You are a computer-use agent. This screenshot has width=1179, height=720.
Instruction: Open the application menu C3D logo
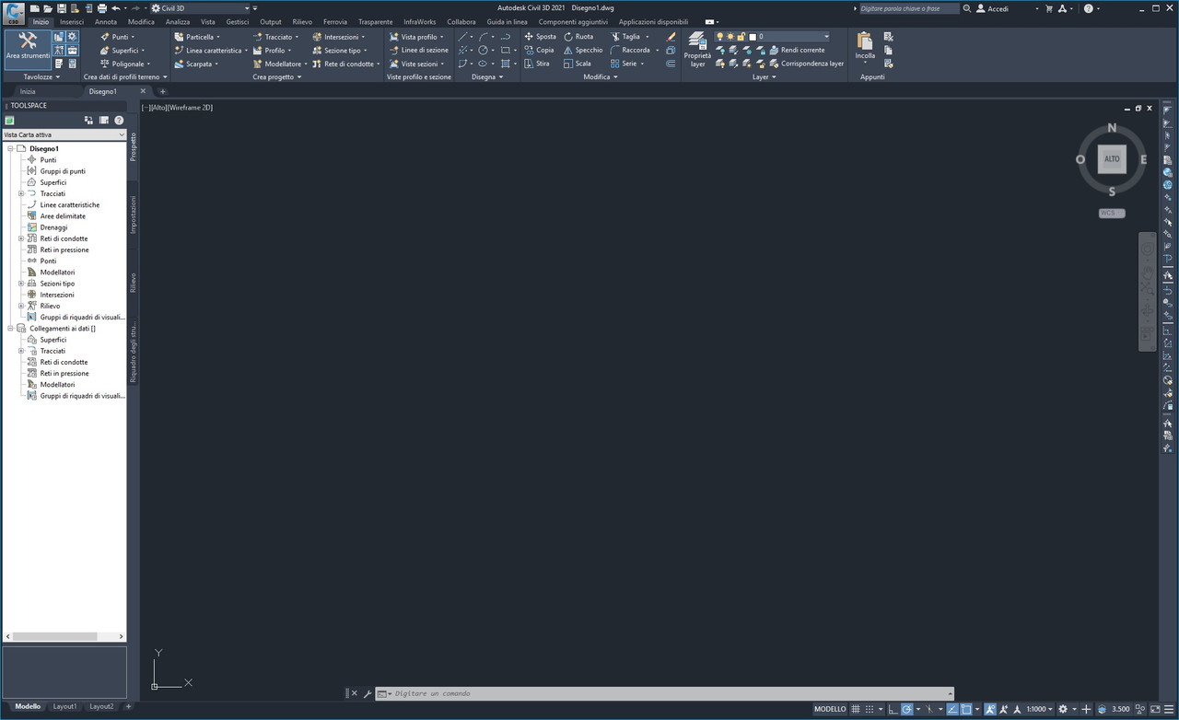pyautogui.click(x=14, y=12)
